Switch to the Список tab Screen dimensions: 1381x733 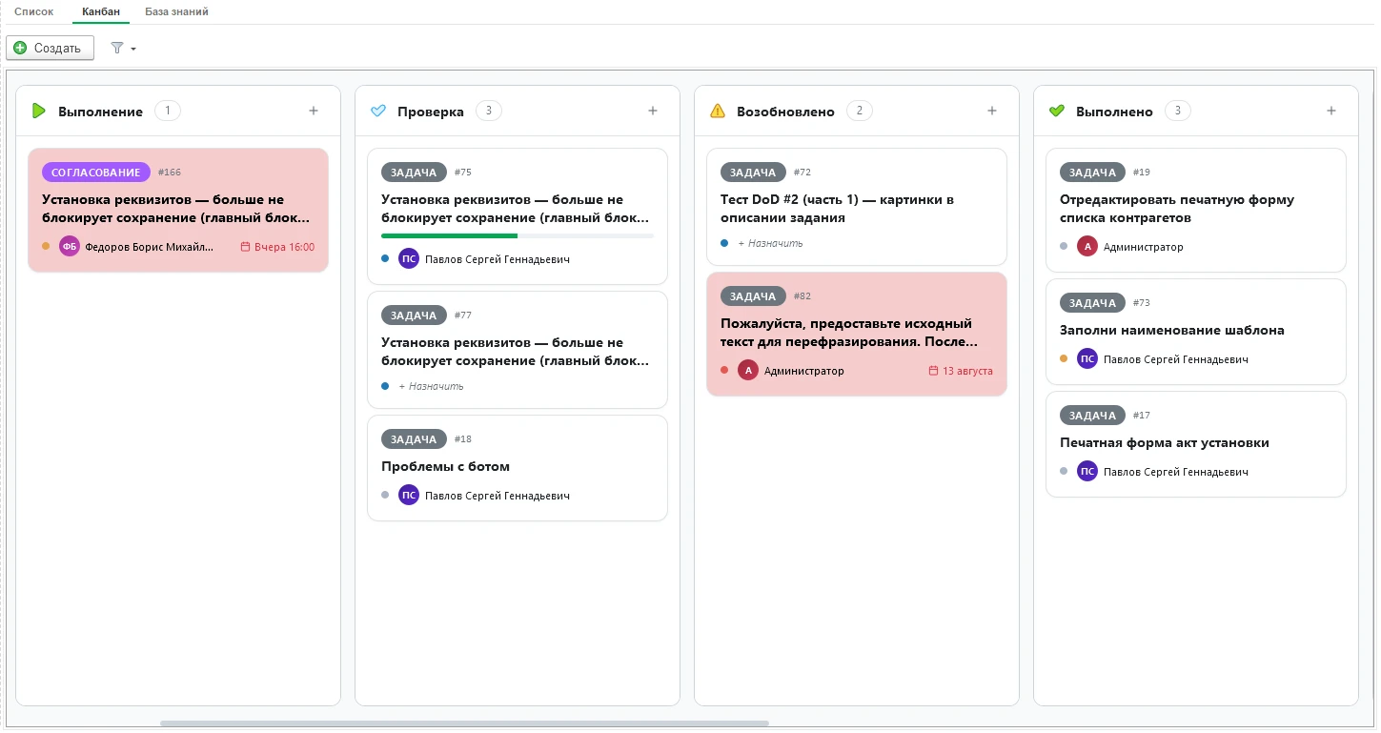34,11
